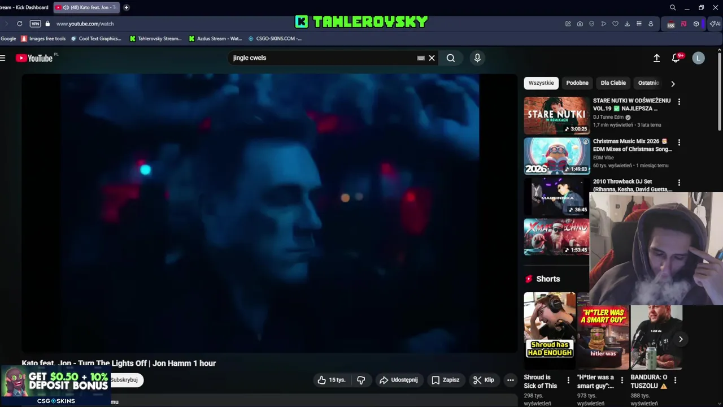Viewport: 723px width, 407px height.
Task: Click Zapisz save button
Action: tap(446, 380)
